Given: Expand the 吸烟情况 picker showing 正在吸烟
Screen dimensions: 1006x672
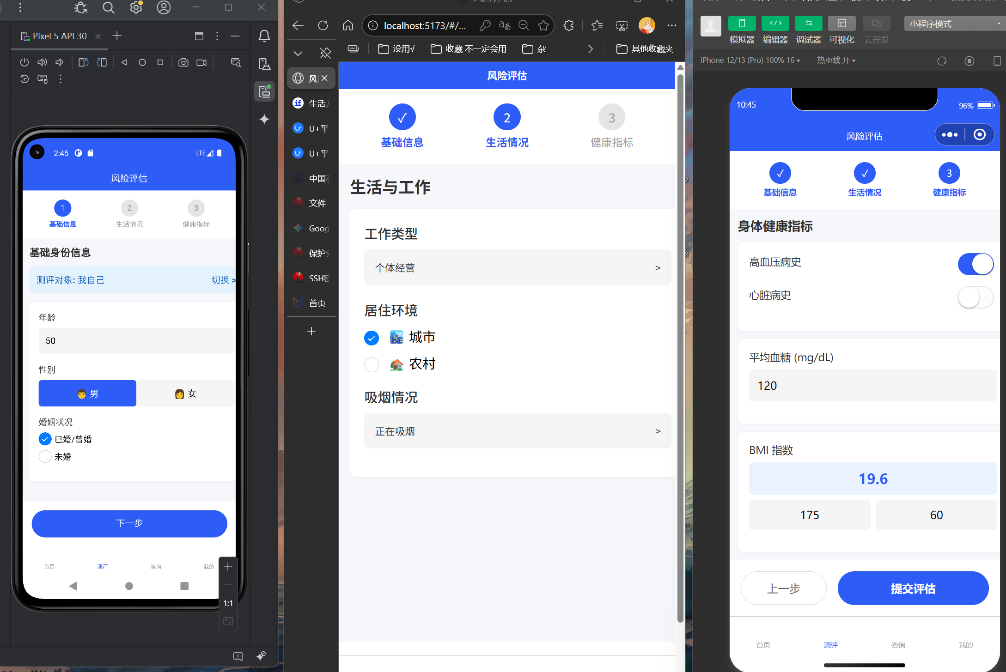Looking at the screenshot, I should tap(517, 431).
